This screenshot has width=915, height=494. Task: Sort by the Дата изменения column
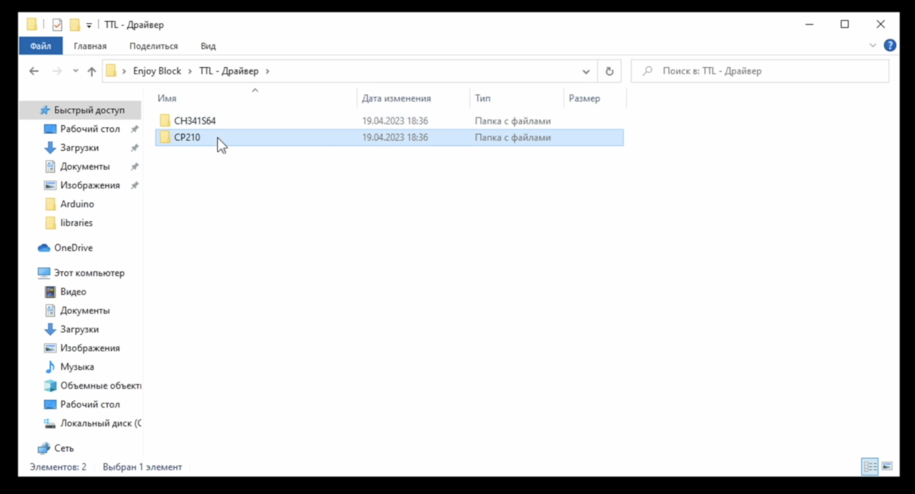point(396,98)
